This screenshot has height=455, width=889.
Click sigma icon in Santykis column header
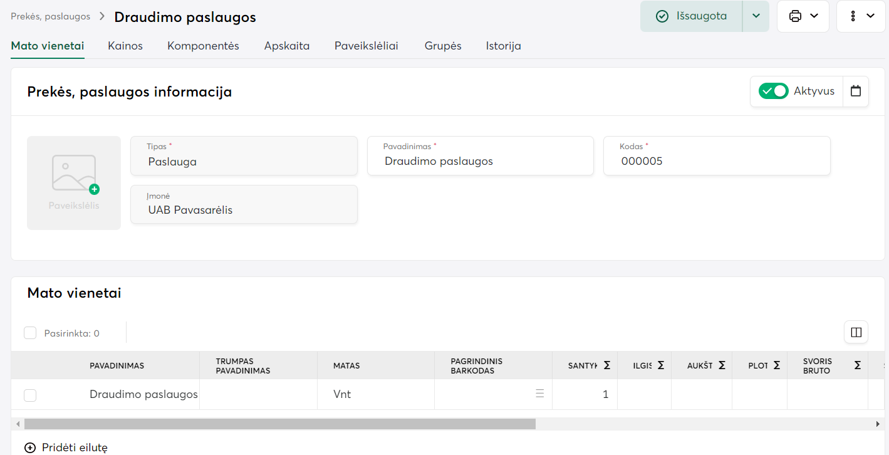coord(606,365)
